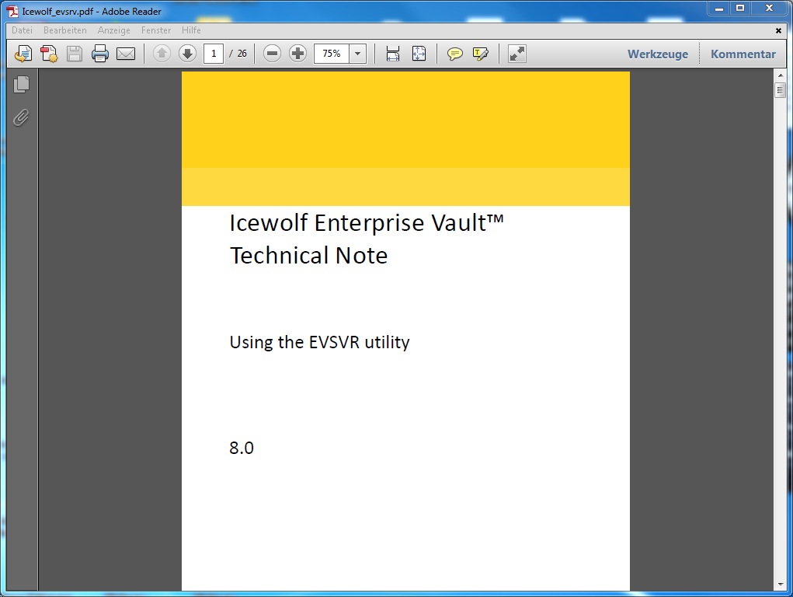Save the document with the floppy icon
Viewport: 793px width, 597px height.
tap(75, 54)
